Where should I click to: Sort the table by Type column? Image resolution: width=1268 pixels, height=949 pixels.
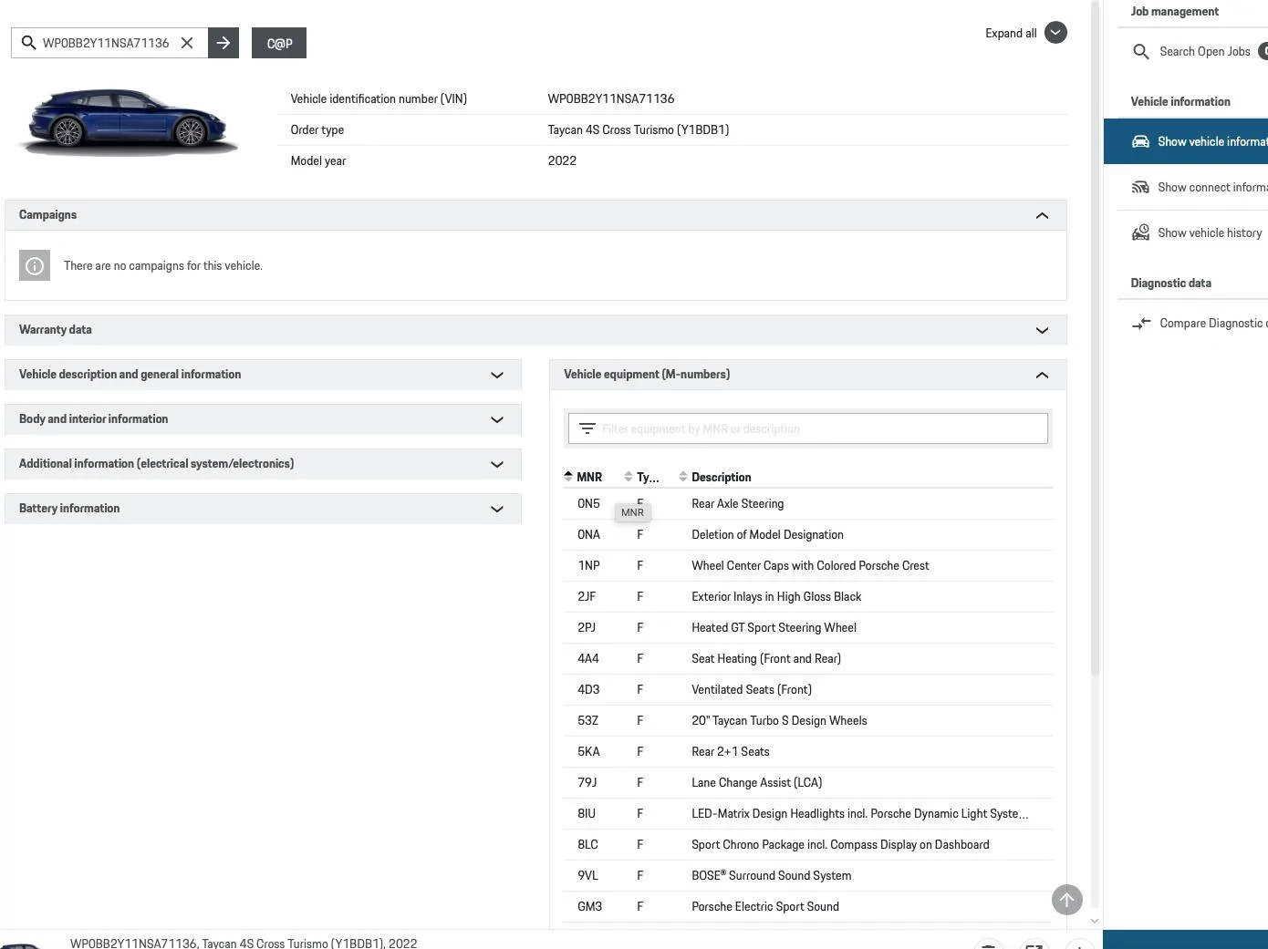(641, 477)
